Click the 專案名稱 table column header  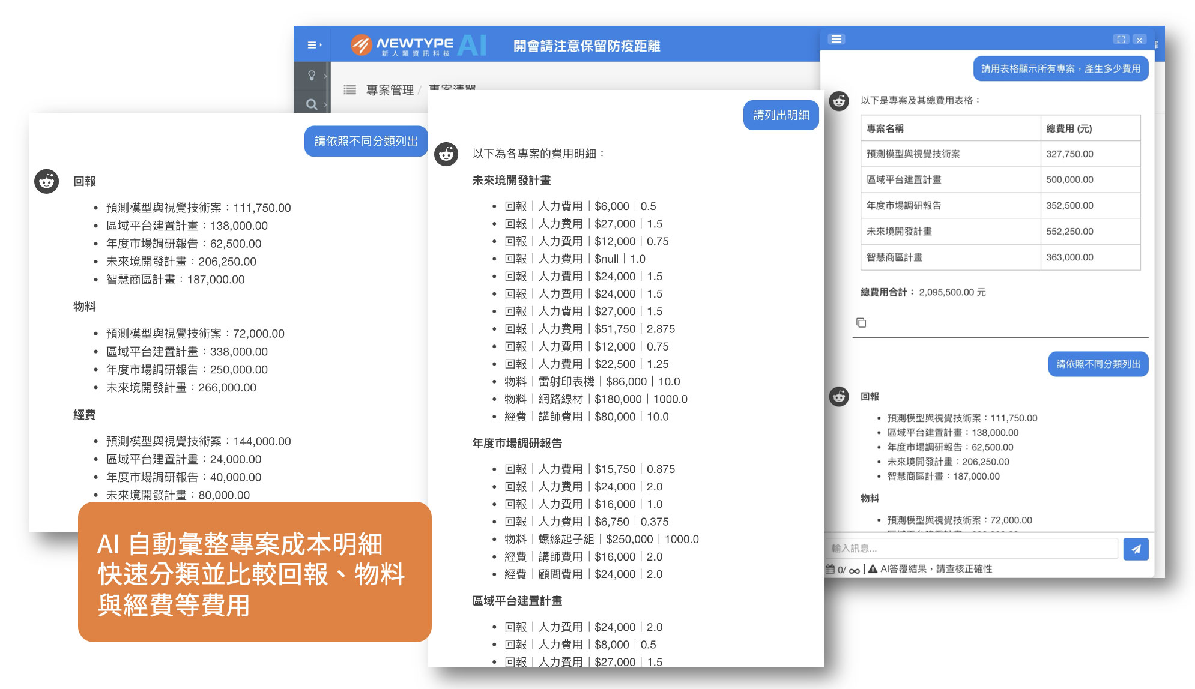tap(885, 128)
